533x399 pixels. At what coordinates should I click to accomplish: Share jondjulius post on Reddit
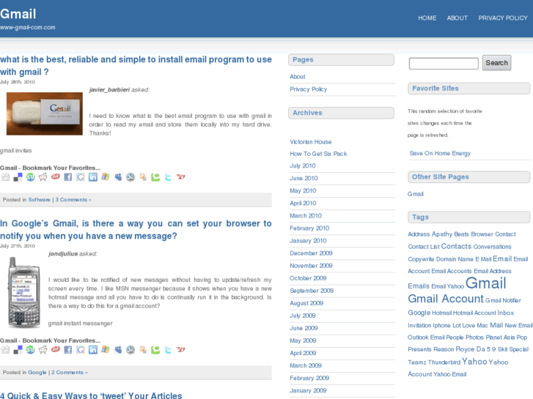click(43, 350)
